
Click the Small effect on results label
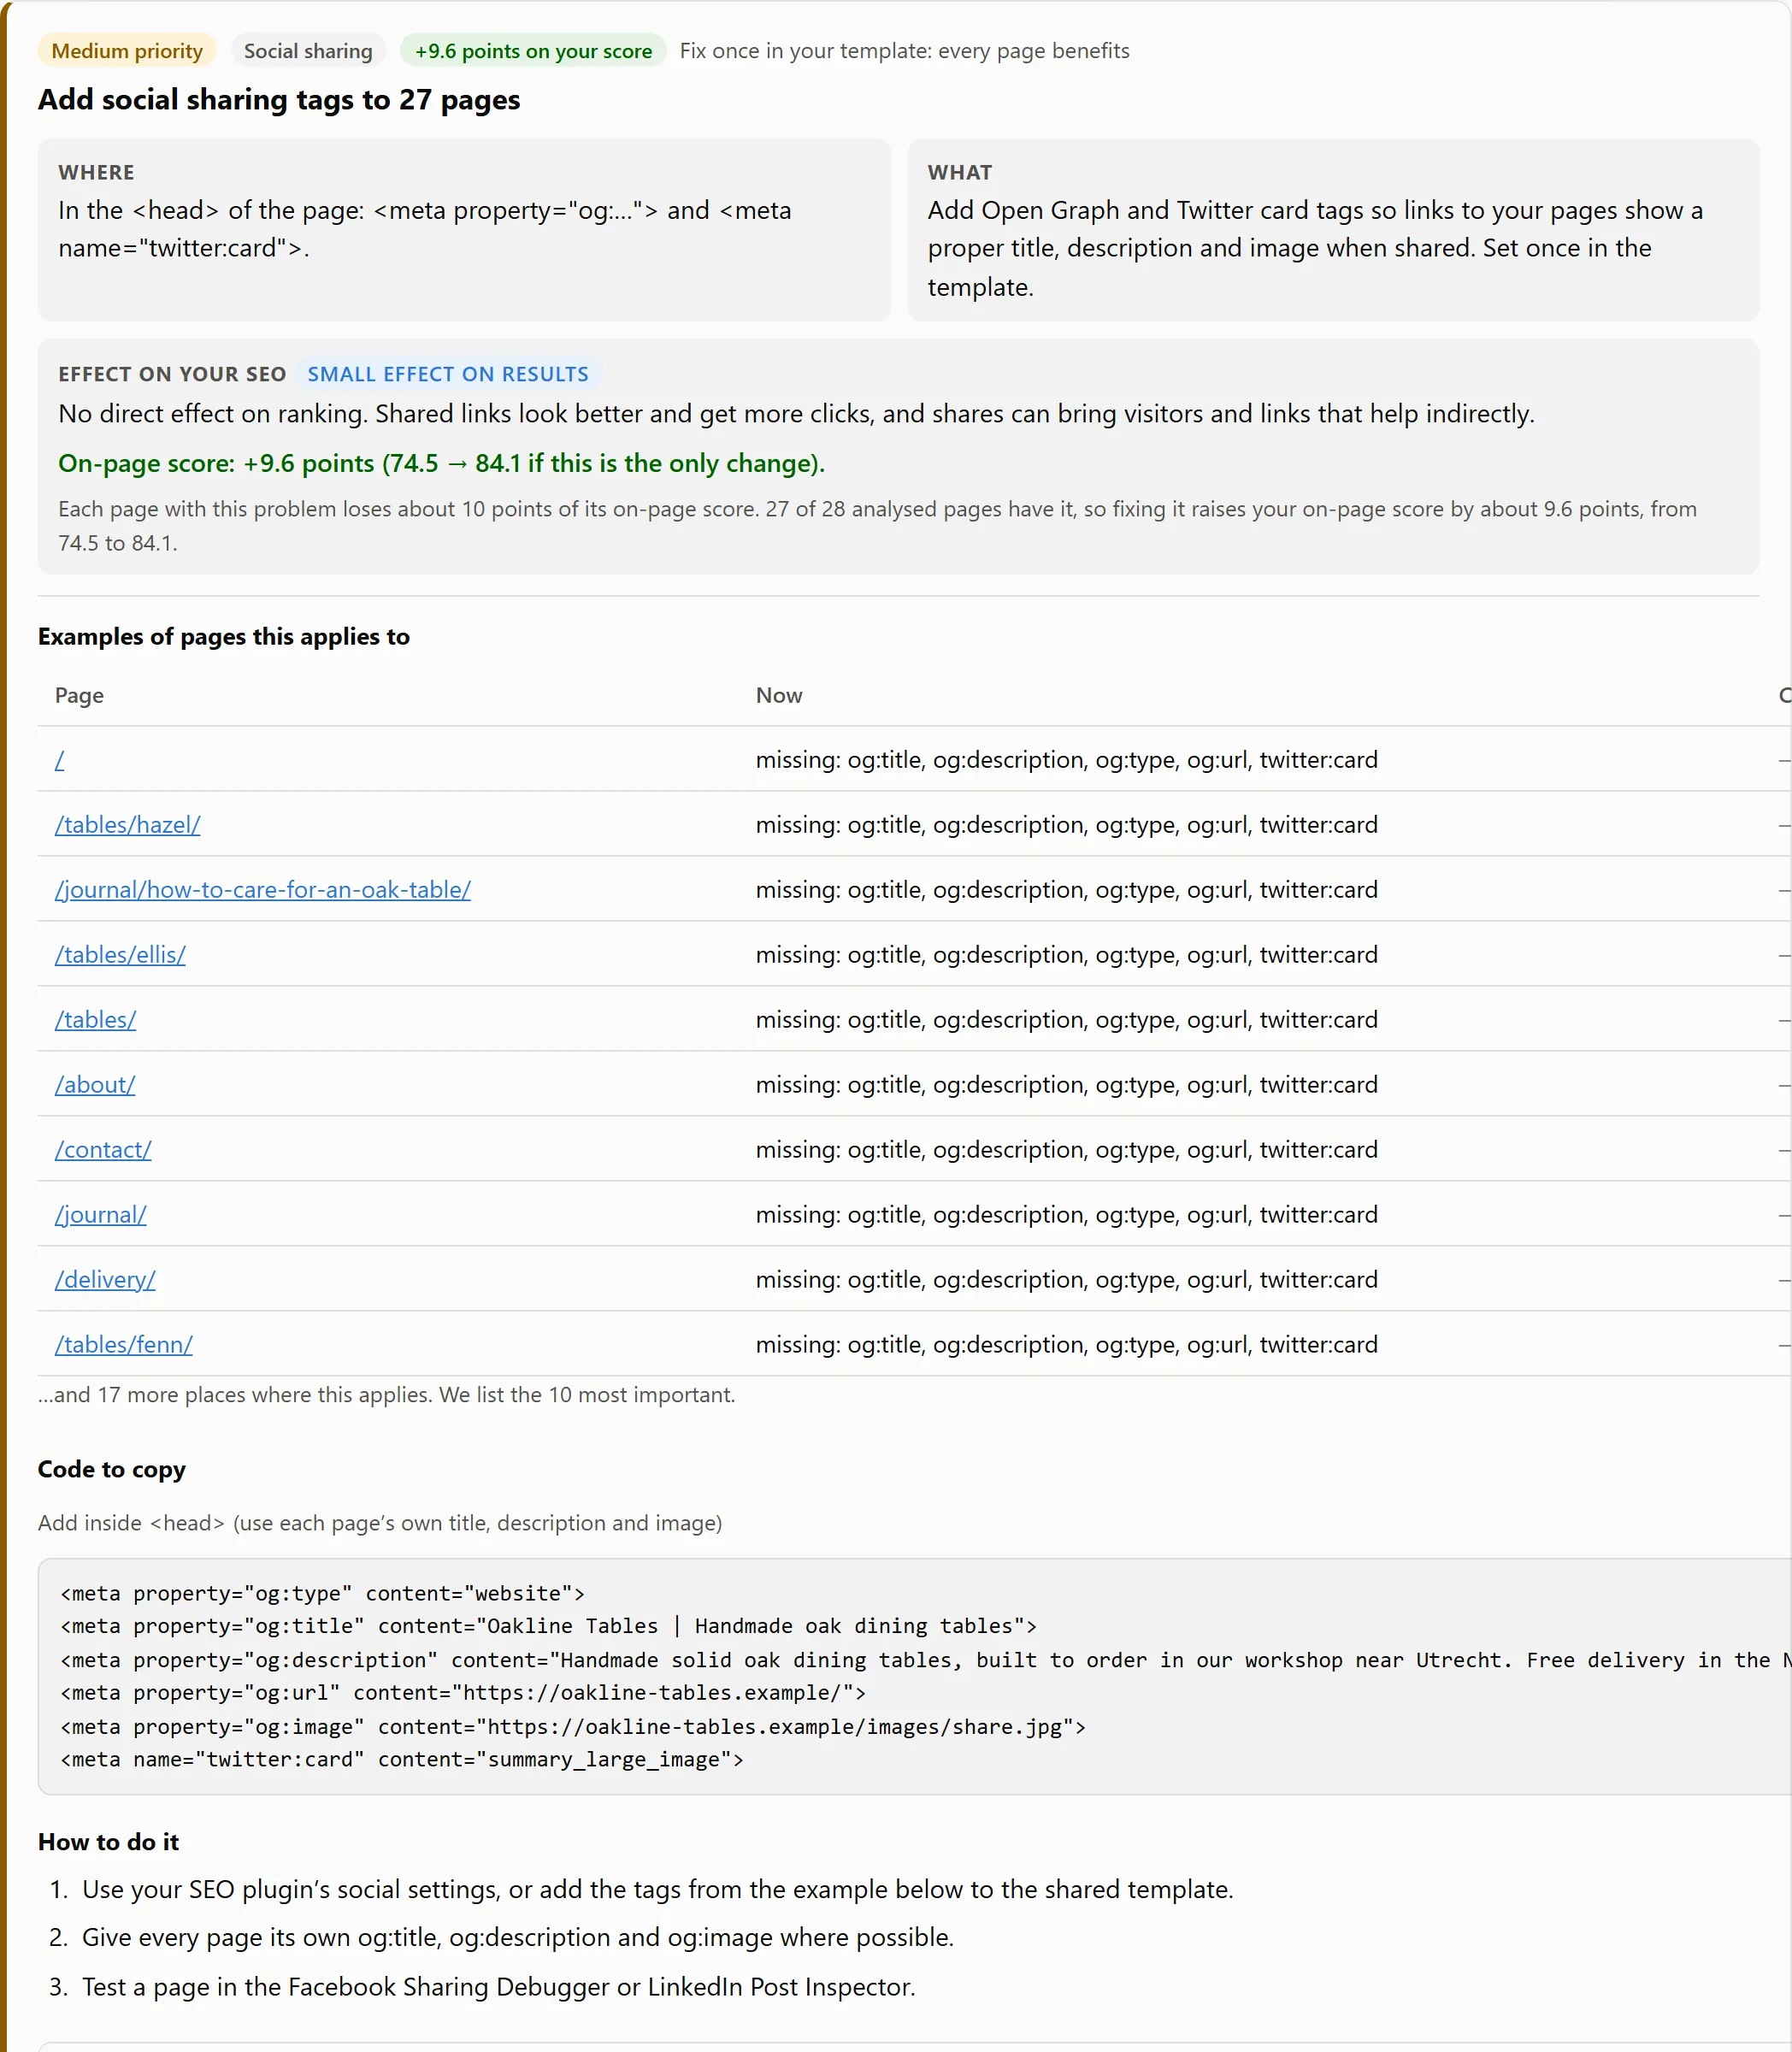pos(448,374)
